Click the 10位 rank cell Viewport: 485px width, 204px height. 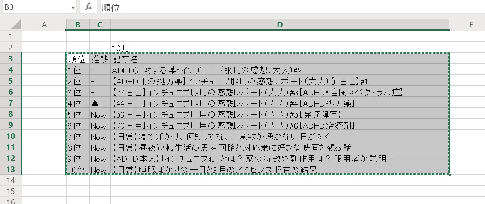pyautogui.click(x=78, y=169)
